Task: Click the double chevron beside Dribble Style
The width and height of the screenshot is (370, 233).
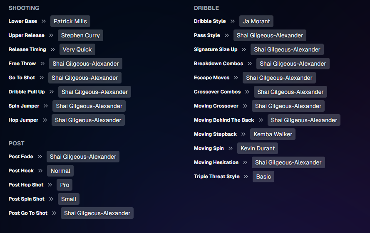Action: pyautogui.click(x=233, y=21)
